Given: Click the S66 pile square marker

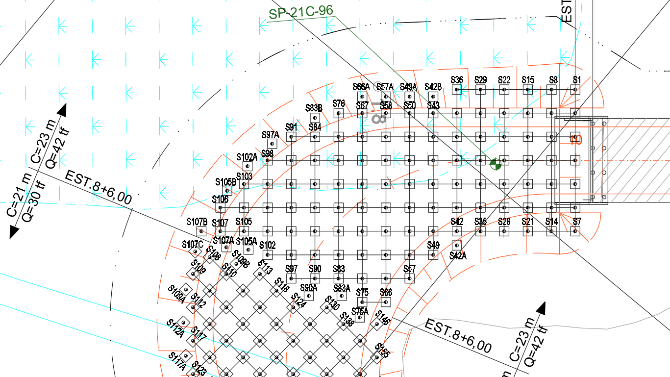Looking at the screenshot, I should pos(386,302).
